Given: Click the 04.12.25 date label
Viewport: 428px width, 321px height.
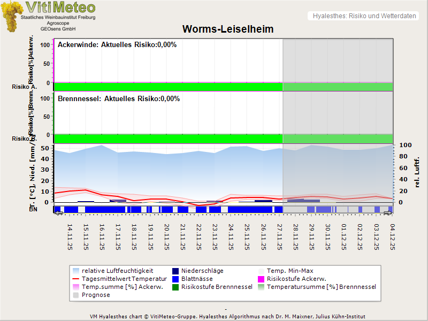Looking at the screenshot, I should [393, 236].
